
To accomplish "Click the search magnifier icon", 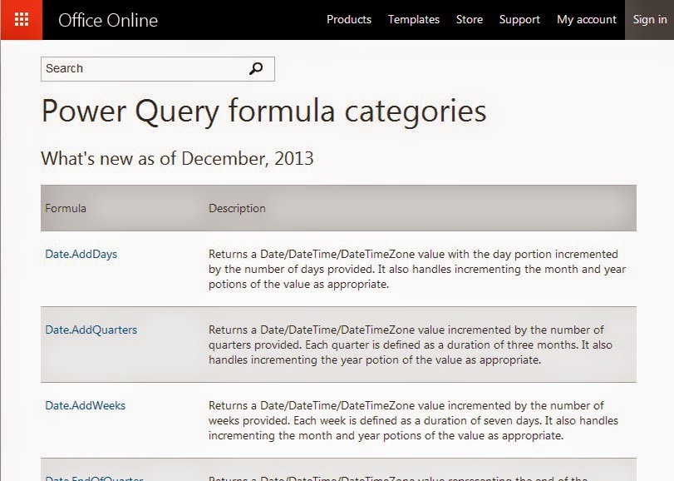I will (x=256, y=69).
